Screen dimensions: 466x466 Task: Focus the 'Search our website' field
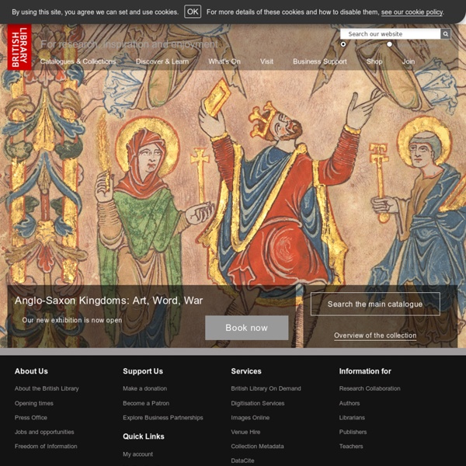tap(390, 34)
